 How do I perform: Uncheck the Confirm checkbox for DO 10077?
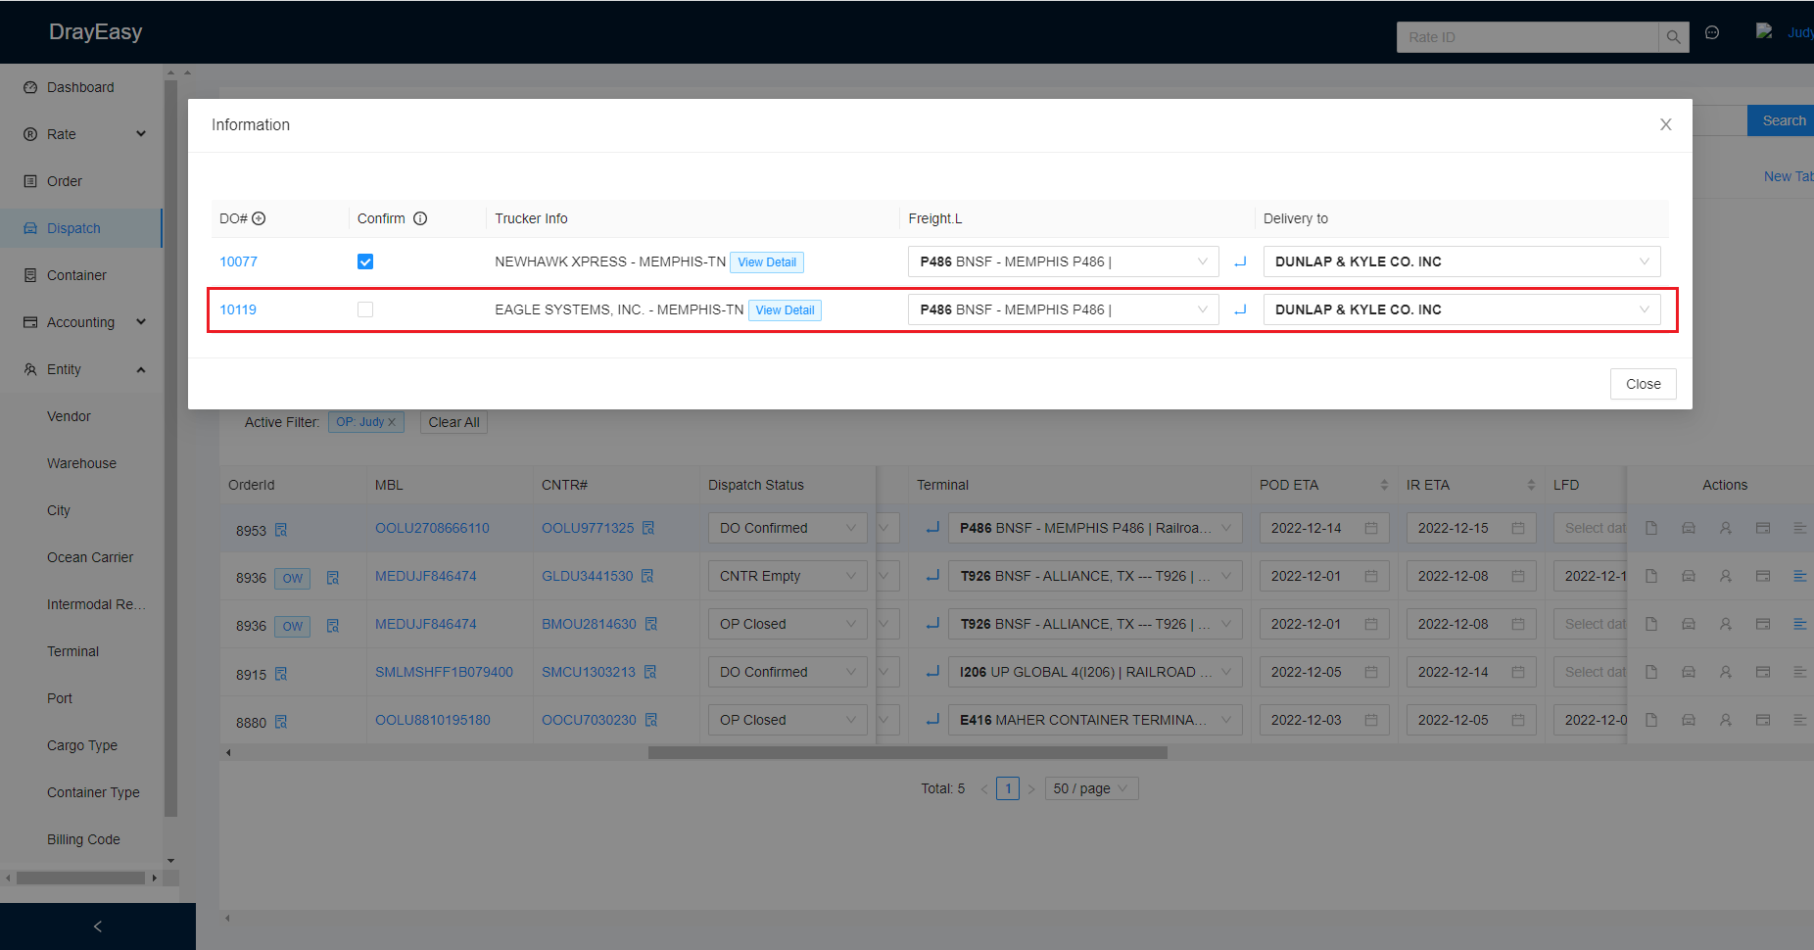pyautogui.click(x=365, y=261)
